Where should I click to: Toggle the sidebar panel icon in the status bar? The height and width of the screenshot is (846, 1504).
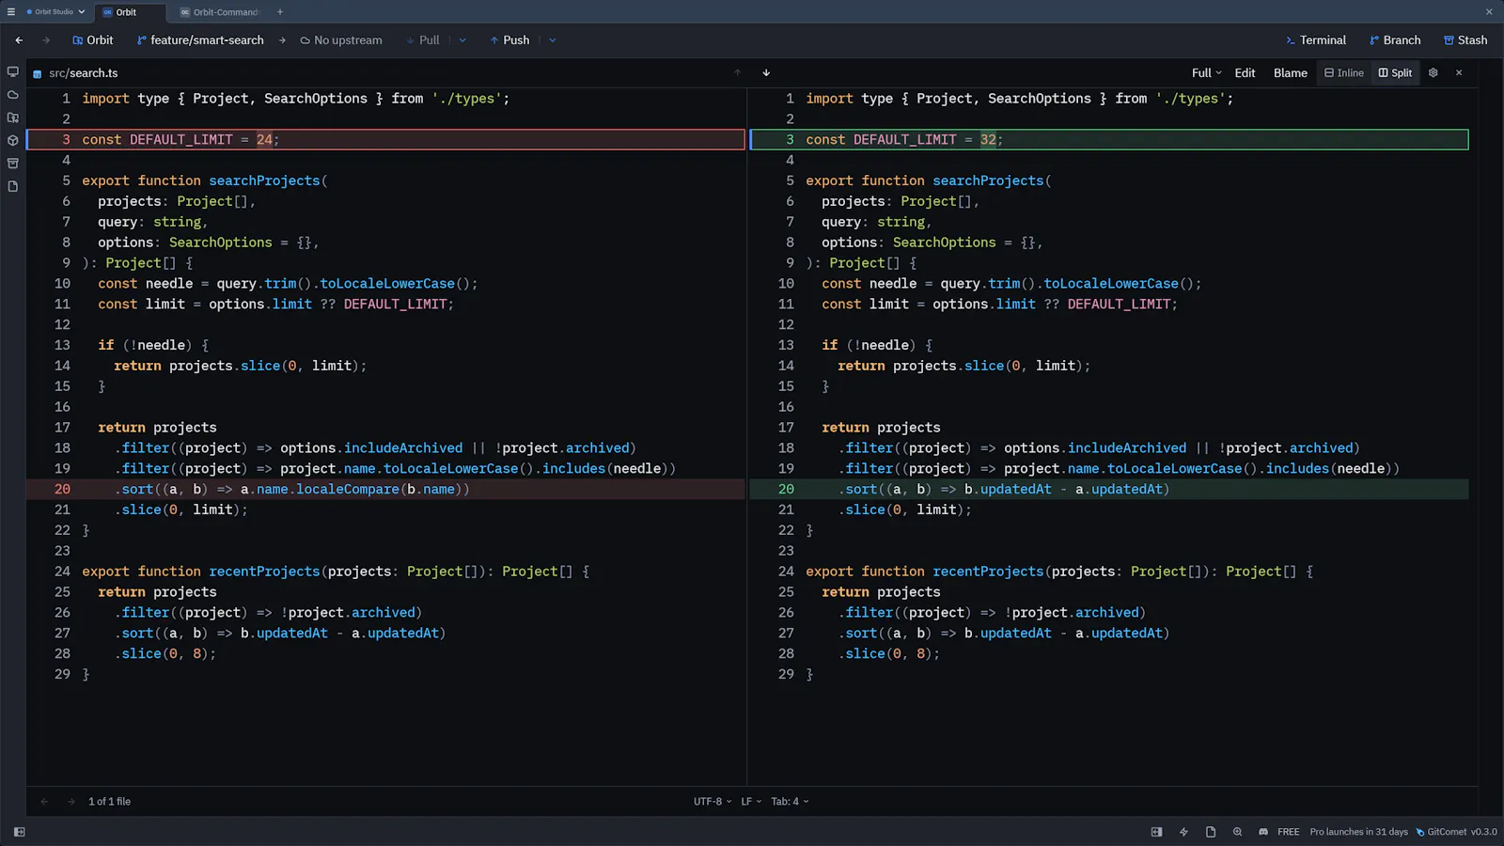click(20, 832)
